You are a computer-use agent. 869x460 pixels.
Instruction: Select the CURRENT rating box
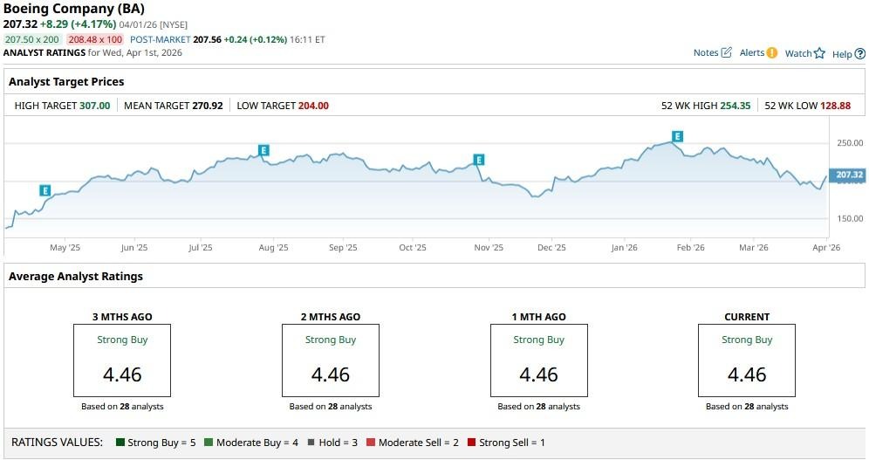click(747, 360)
